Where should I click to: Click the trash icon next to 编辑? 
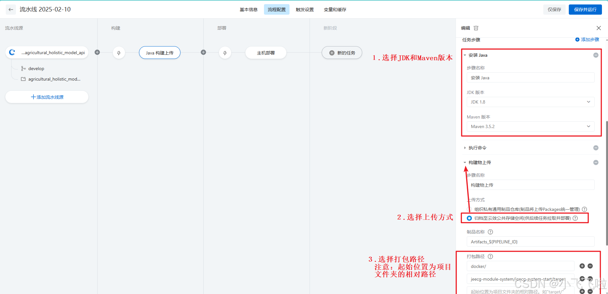476,28
